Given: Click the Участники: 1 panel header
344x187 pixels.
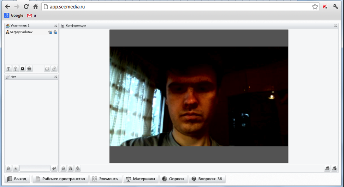Looking at the screenshot, I should [31, 26].
